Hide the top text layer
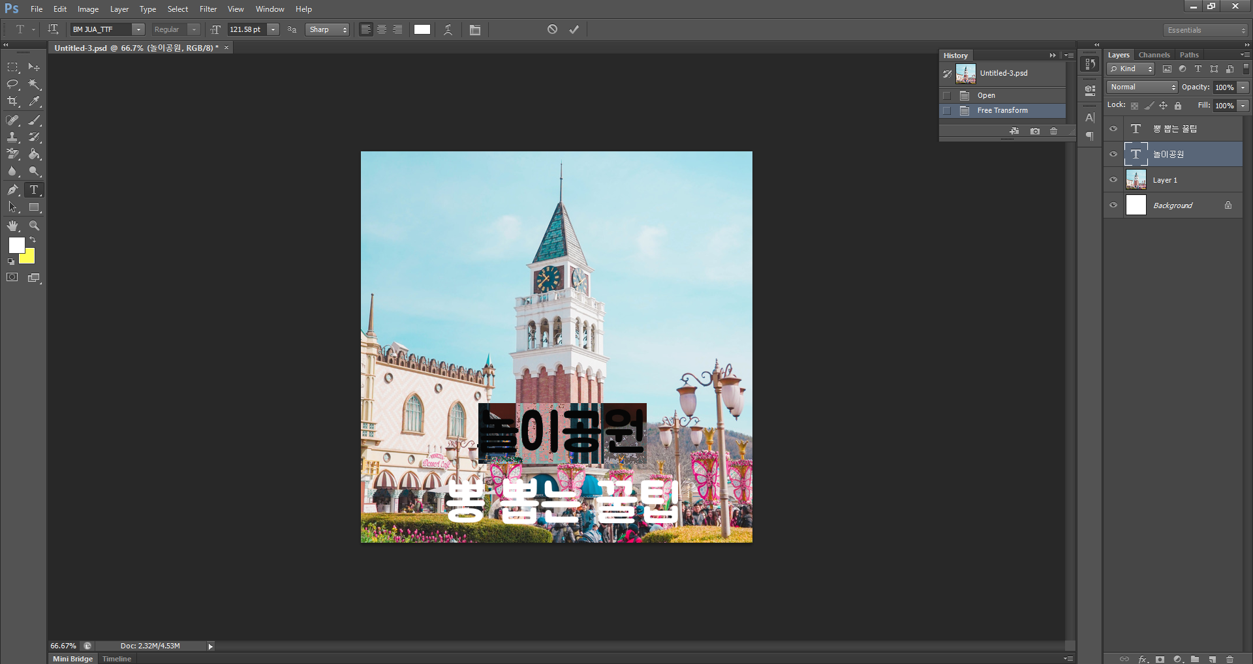This screenshot has height=664, width=1253. coord(1113,128)
